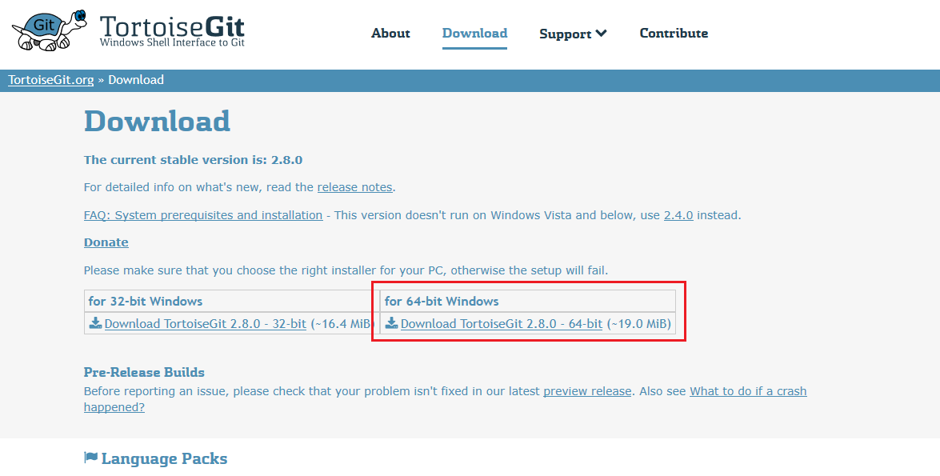Viewport: 940px width, 476px height.
Task: Open the Support menu
Action: click(x=573, y=34)
